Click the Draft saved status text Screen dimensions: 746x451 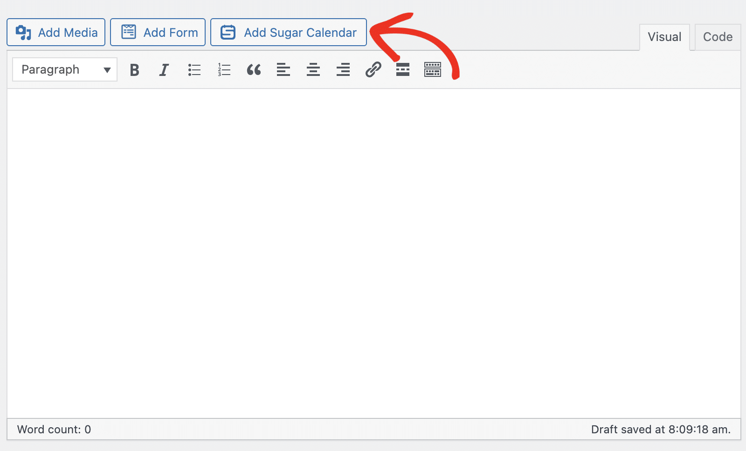[660, 430]
